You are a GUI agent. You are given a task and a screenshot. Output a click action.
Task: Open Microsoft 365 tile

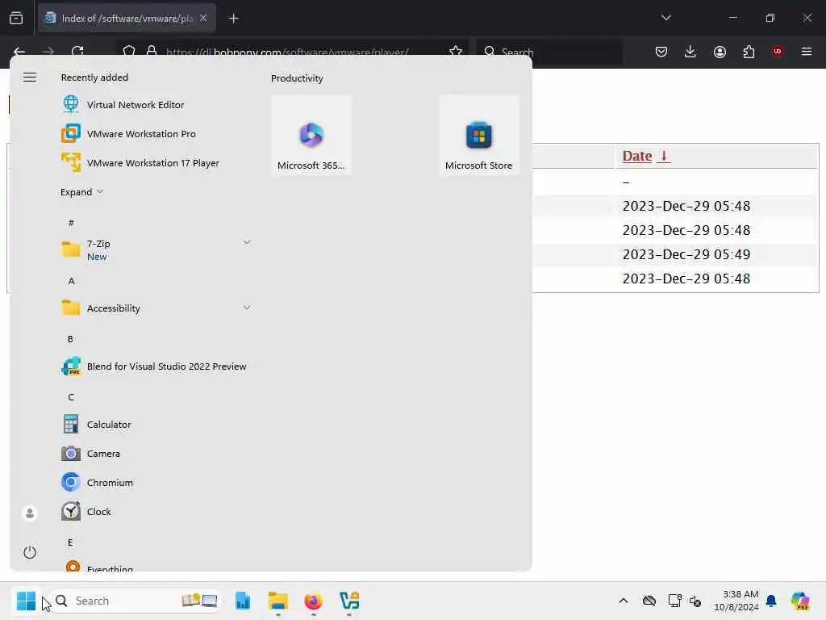click(x=311, y=136)
